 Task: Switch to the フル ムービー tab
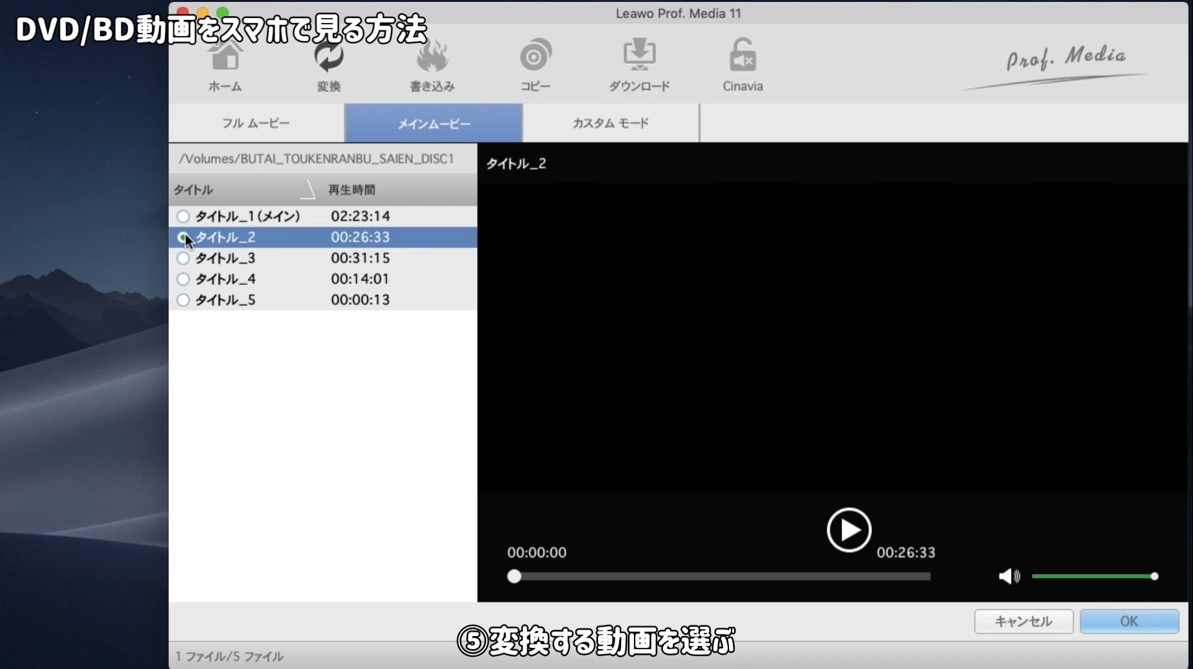256,123
